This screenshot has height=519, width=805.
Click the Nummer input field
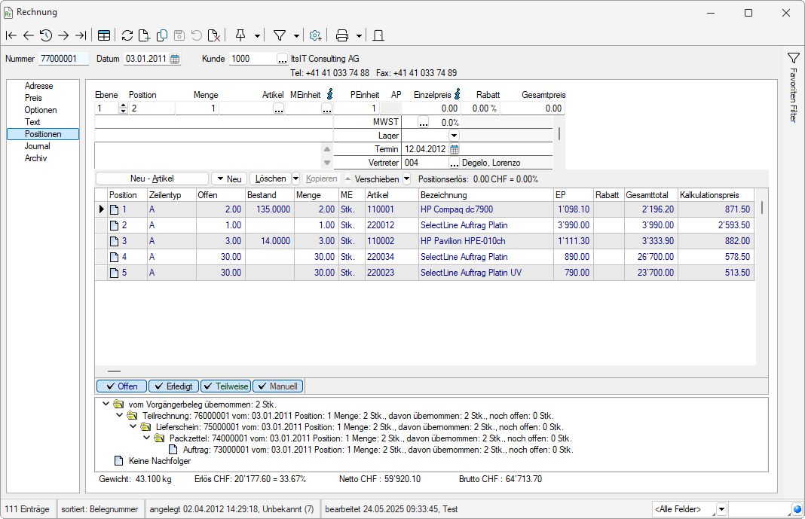[63, 59]
